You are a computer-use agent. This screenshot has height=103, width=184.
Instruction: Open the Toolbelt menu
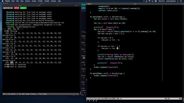47,1
